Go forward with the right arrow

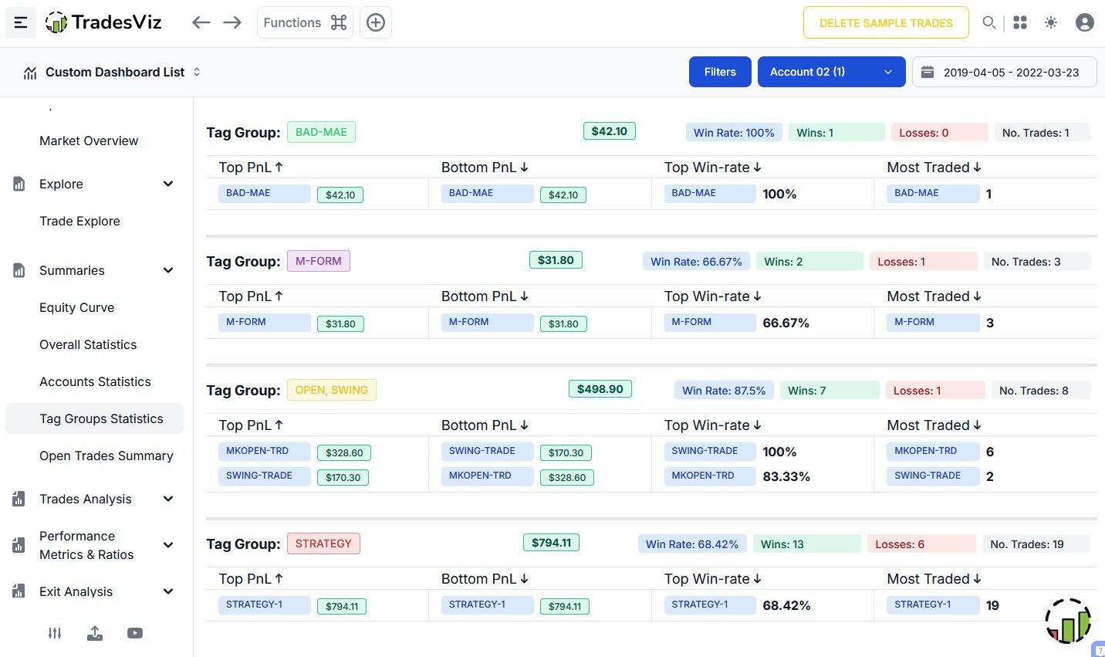pos(232,22)
